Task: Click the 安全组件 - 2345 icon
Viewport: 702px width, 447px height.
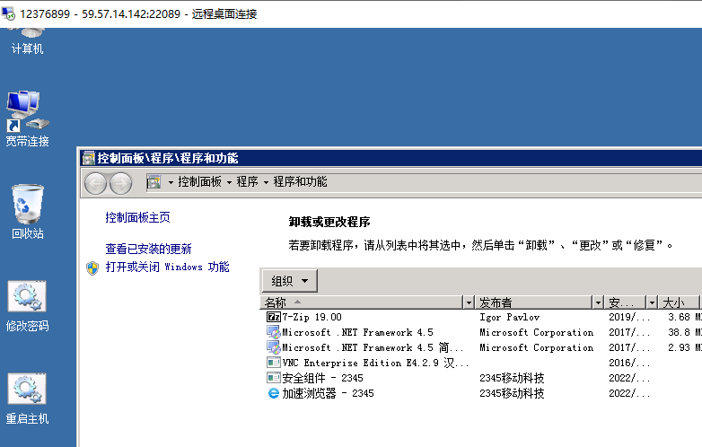Action: pyautogui.click(x=273, y=378)
